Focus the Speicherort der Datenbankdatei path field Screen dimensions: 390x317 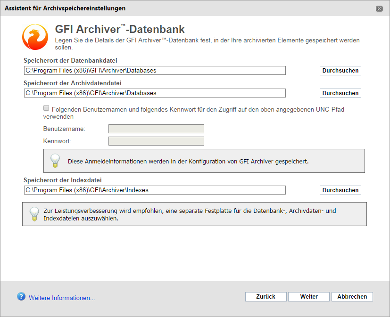[155, 71]
